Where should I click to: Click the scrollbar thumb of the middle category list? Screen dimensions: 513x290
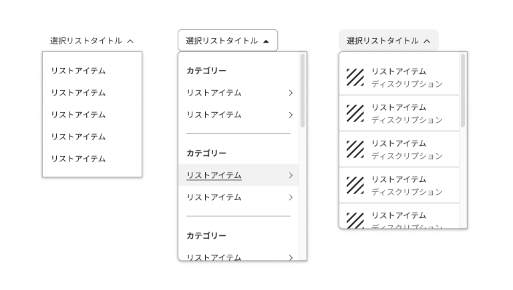click(x=303, y=90)
